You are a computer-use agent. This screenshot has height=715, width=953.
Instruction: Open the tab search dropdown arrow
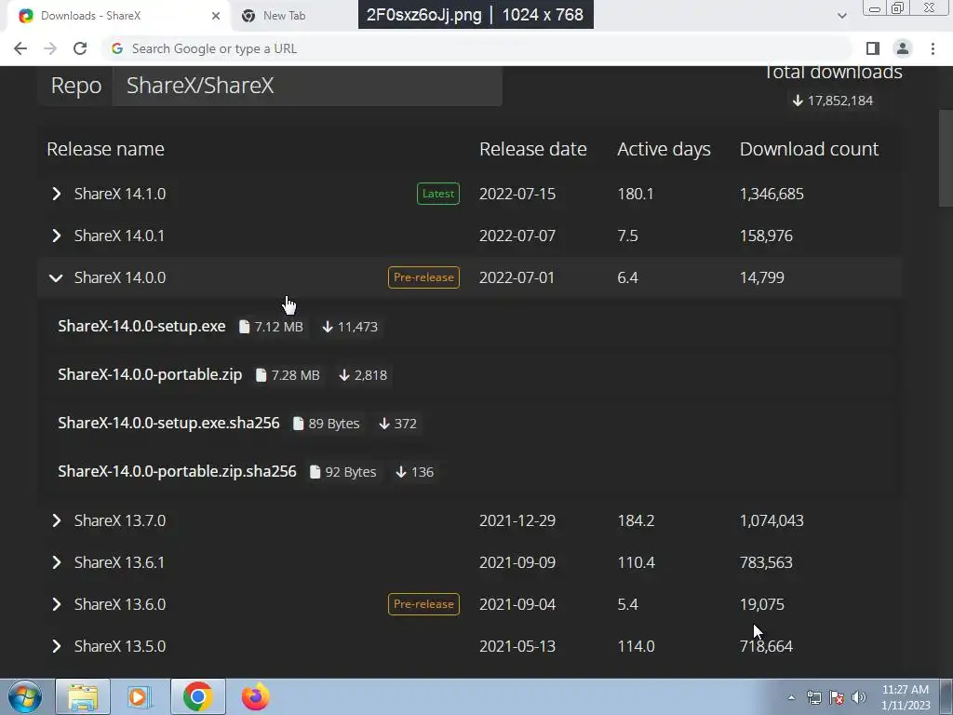[841, 16]
